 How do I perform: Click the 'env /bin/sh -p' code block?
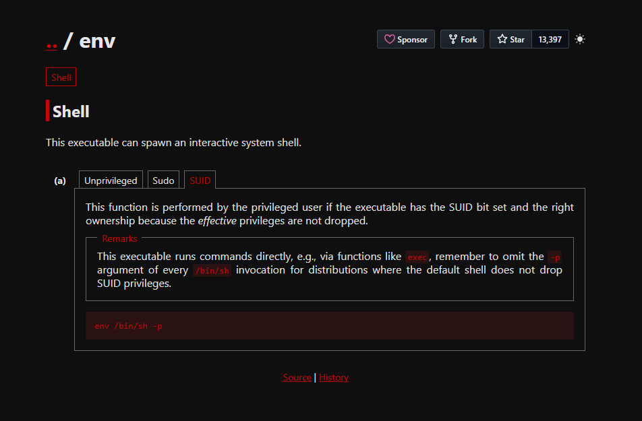330,325
